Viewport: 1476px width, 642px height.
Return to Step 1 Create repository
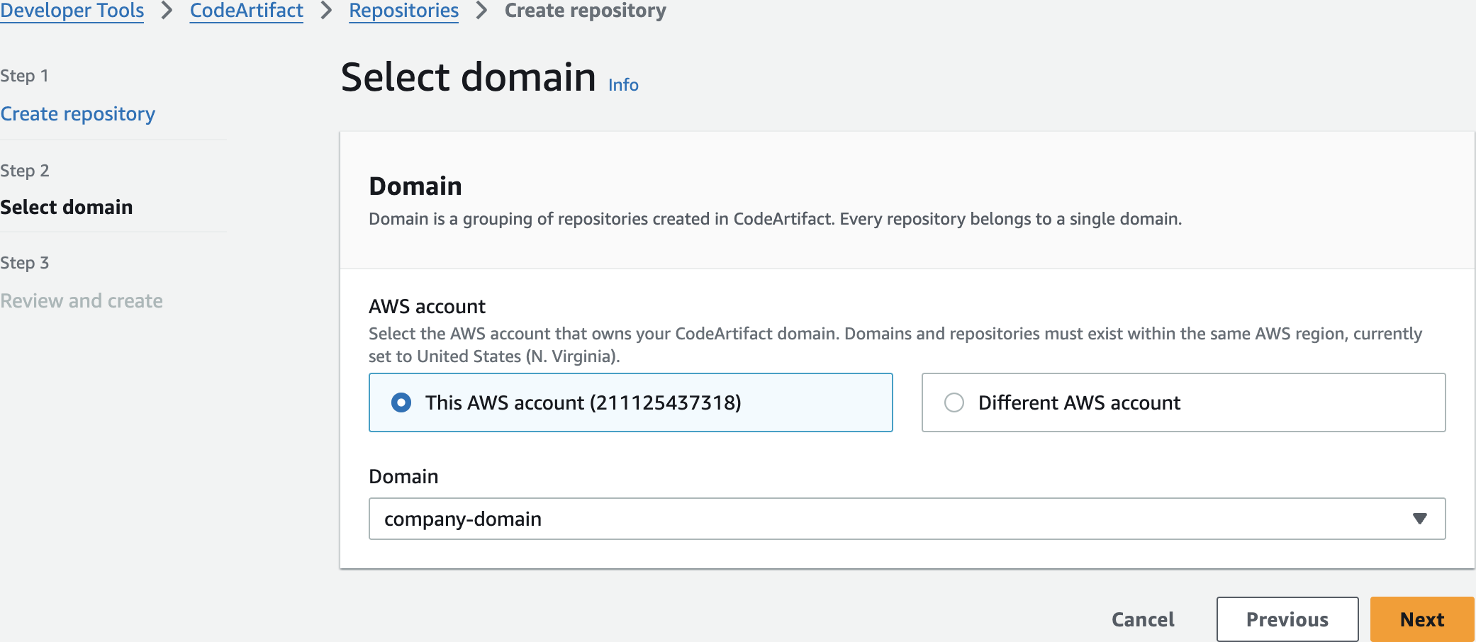coord(78,114)
